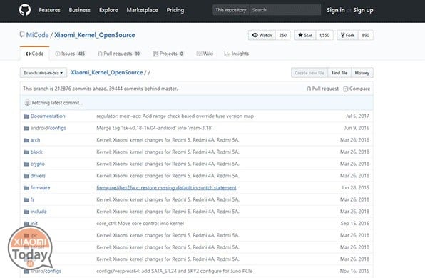Viewport: 425px width, 278px height.
Task: Open the drivers folder
Action: tap(38, 176)
